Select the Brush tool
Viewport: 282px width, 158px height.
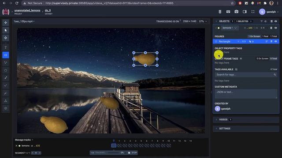pos(6,78)
